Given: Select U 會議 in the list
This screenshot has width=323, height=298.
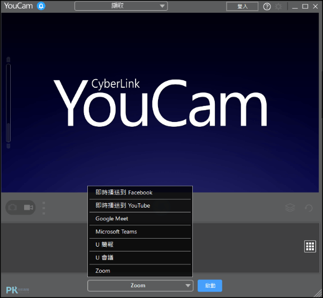Looking at the screenshot, I should click(x=140, y=258).
